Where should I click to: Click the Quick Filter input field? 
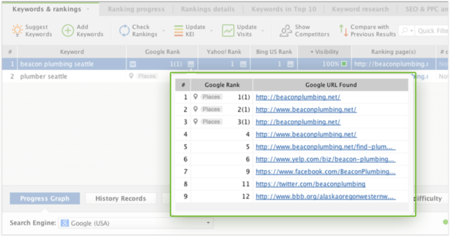pos(432,30)
